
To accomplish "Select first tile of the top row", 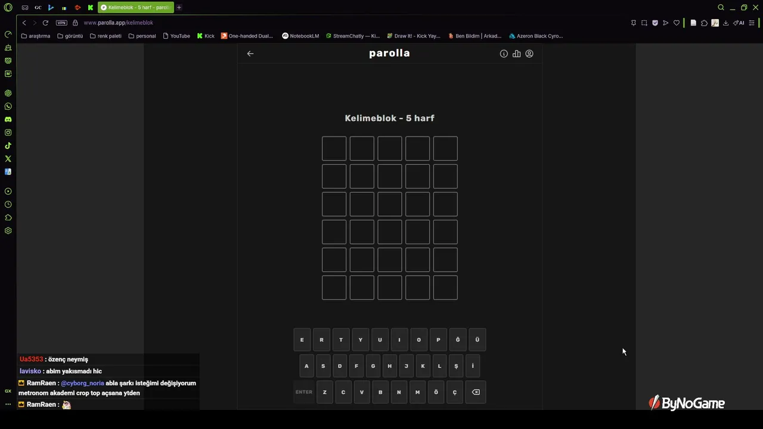I will coord(334,148).
